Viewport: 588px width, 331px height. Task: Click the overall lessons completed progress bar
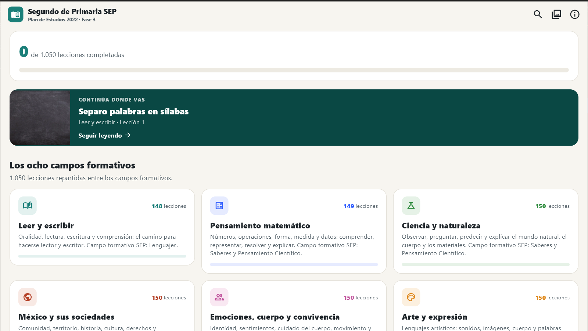(x=294, y=70)
